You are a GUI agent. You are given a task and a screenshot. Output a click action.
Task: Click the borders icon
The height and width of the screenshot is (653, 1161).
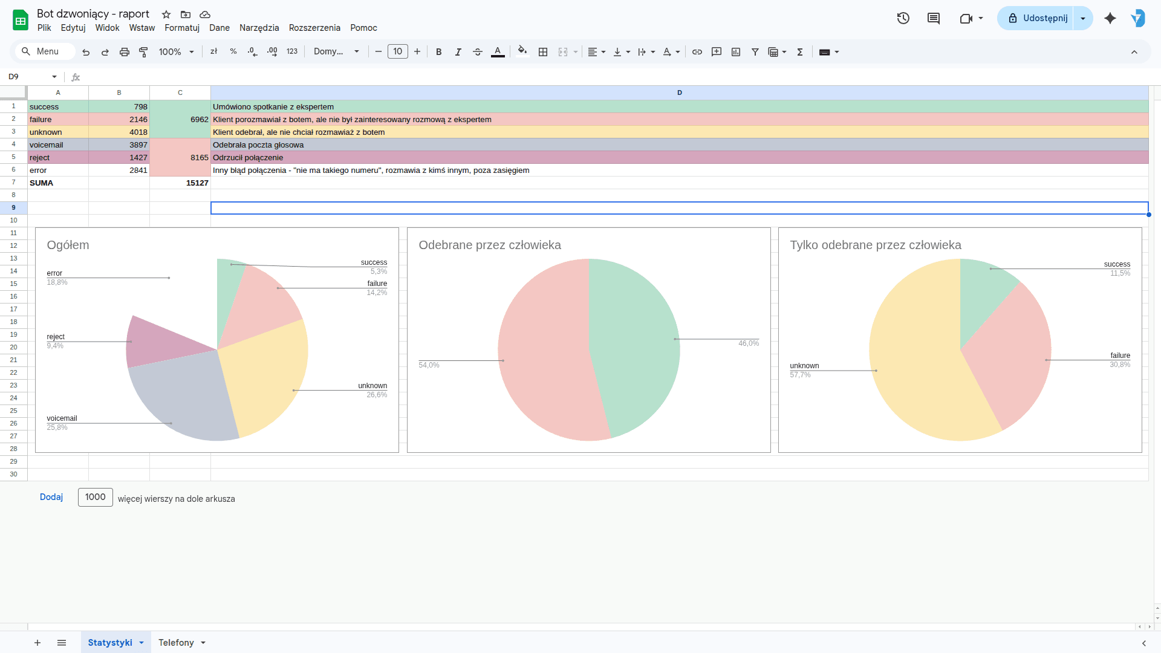coord(543,52)
